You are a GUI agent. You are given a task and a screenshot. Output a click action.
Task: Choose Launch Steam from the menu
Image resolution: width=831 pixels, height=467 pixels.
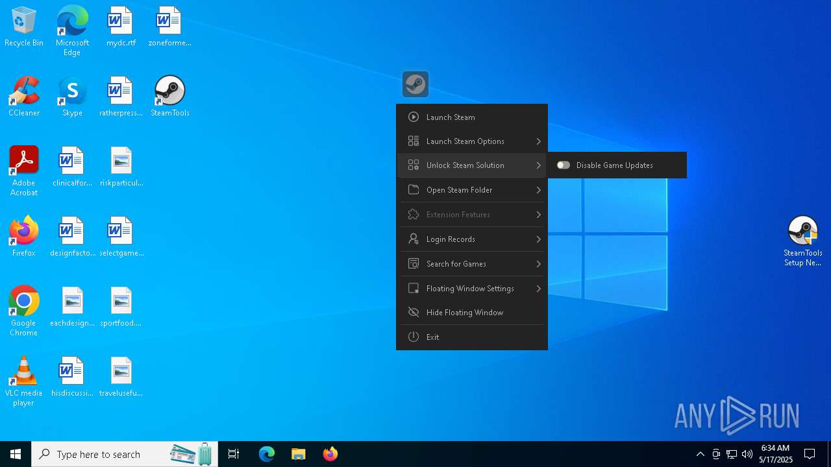472,117
